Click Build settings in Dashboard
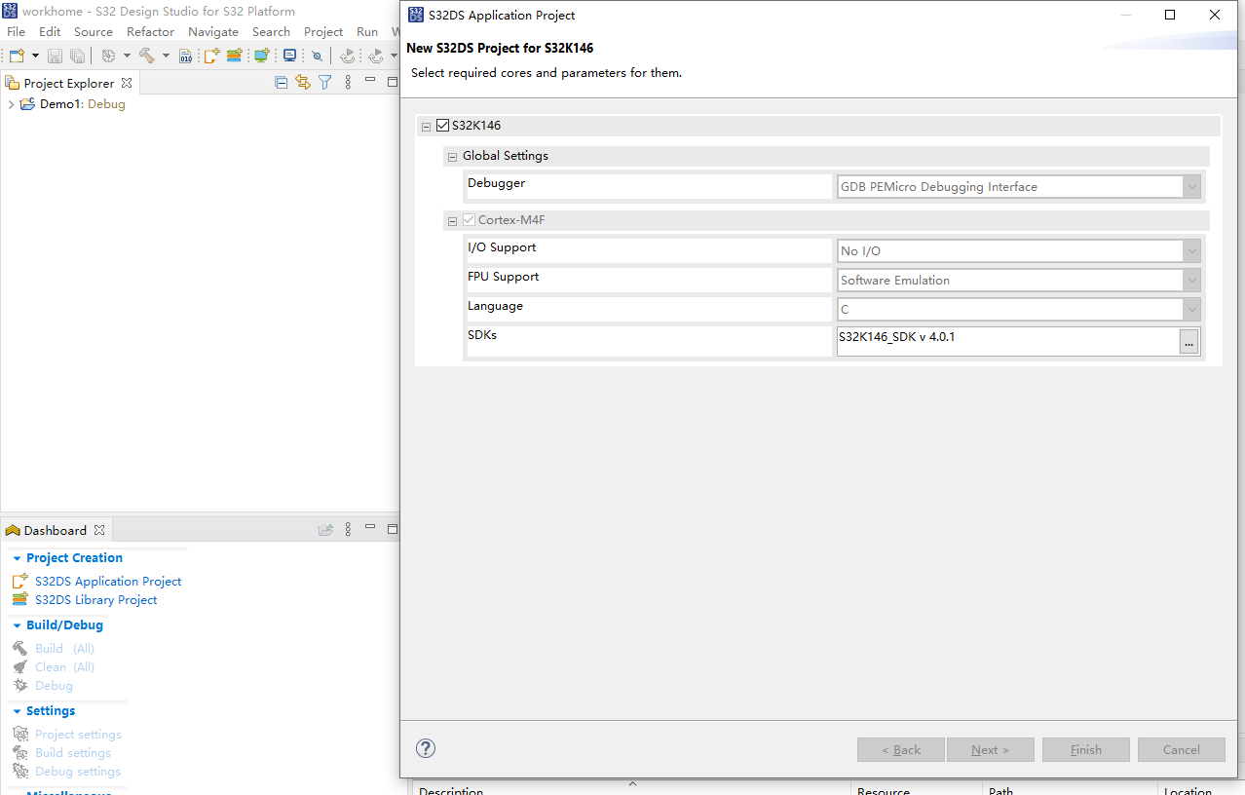Image resolution: width=1245 pixels, height=795 pixels. point(73,752)
